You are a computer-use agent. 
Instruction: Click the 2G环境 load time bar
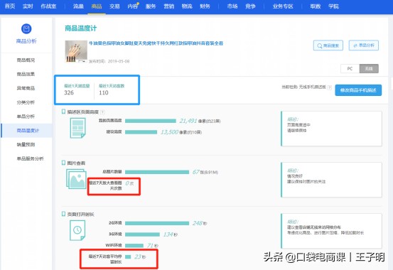[x=157, y=223]
